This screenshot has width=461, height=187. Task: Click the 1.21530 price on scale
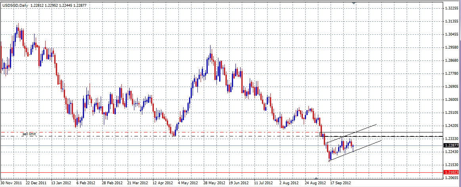[x=451, y=165]
